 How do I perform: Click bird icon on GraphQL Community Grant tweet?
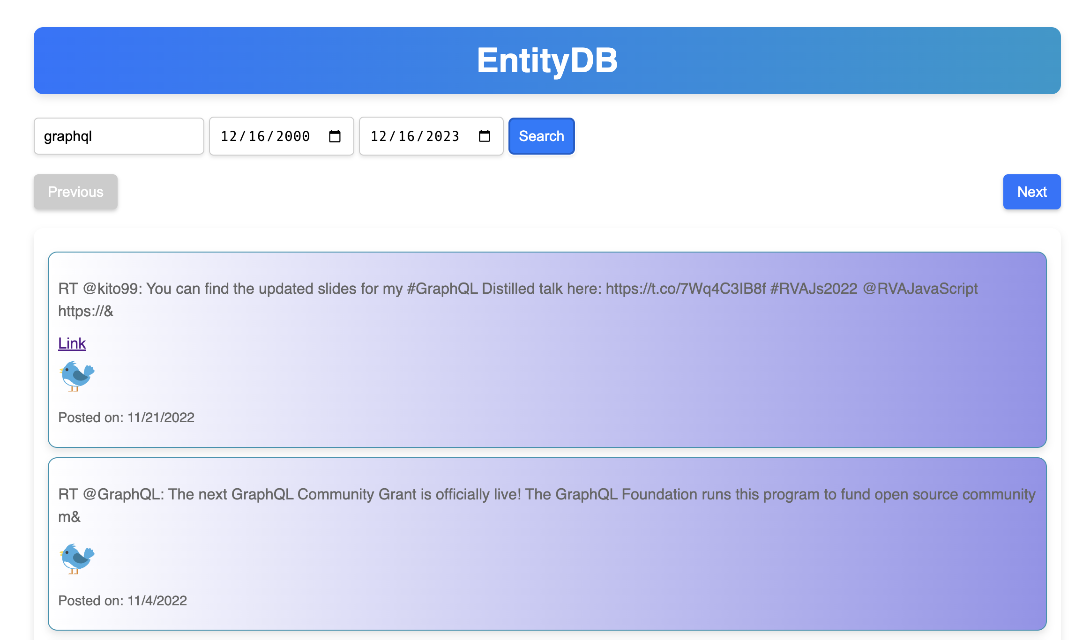(x=77, y=558)
